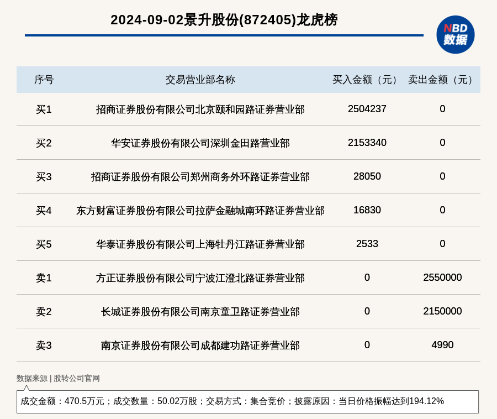Select the title 2024-09-02景升股份(872405)龙虎榜
Viewport: 497px width, 419px height.
tap(224, 20)
